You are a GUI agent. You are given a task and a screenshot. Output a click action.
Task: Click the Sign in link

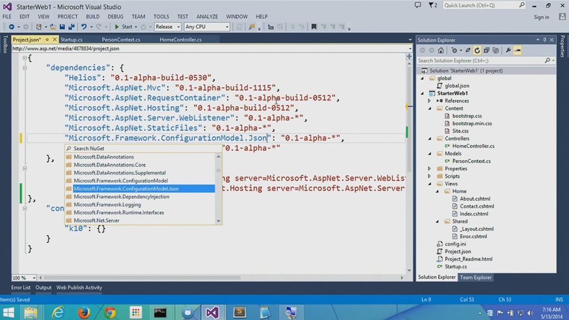click(541, 17)
